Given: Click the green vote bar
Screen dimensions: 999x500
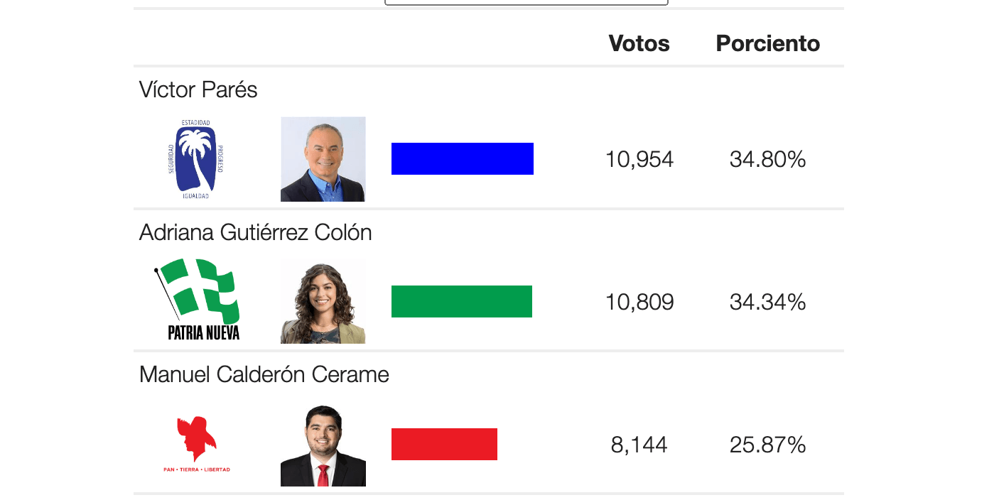Looking at the screenshot, I should [x=461, y=301].
